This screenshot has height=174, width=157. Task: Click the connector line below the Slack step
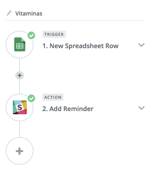point(20,129)
